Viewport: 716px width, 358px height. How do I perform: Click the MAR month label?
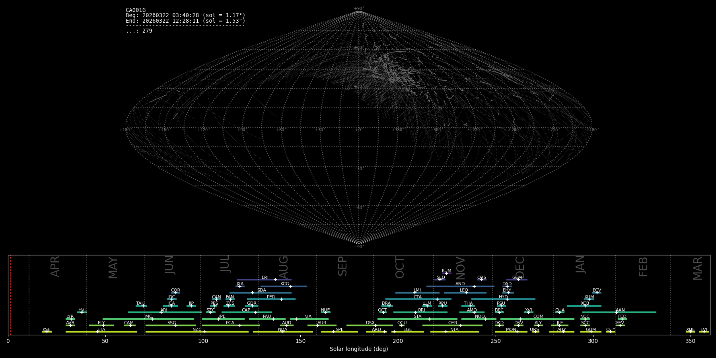tap(698, 268)
